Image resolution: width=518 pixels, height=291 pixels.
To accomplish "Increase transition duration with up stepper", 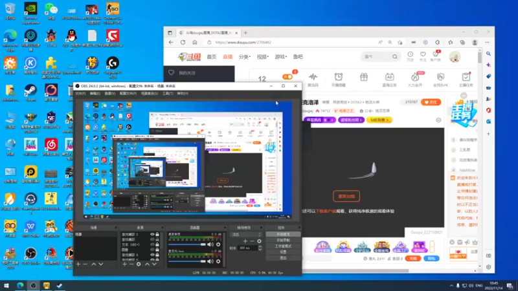I will coord(260,246).
